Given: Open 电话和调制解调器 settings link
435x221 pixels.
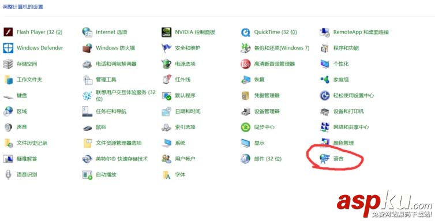Looking at the screenshot, I should coord(116,64).
